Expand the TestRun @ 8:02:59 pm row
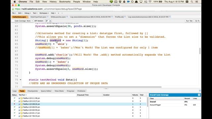This screenshot has height=119, width=212. pos(19,110)
